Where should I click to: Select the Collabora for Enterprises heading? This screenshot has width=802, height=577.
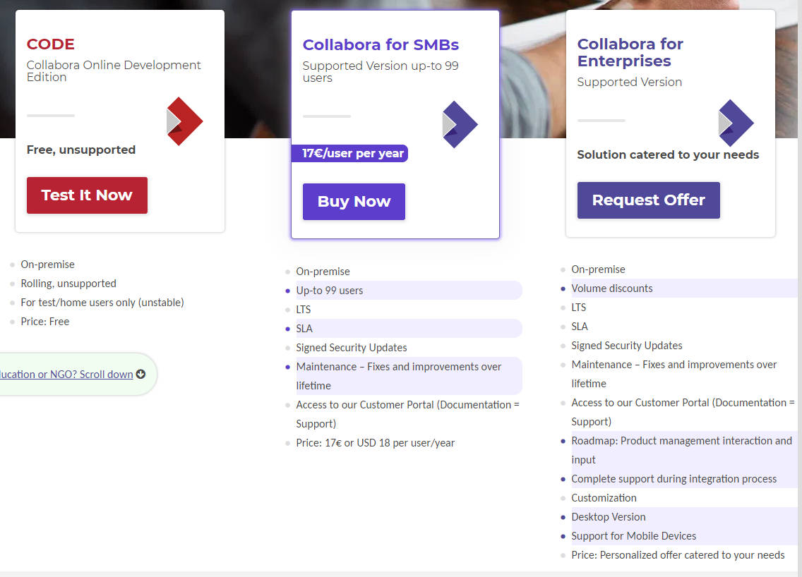tap(630, 52)
